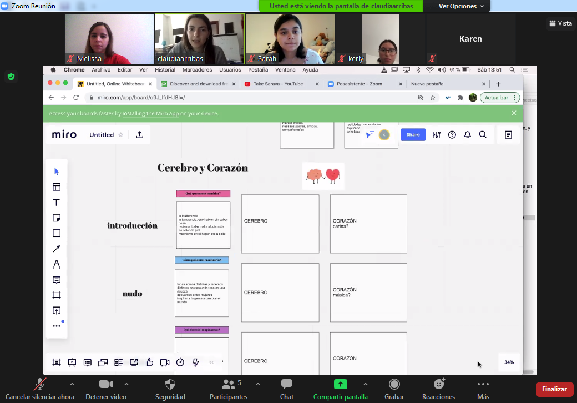Open the Miro upload tool

56,311
